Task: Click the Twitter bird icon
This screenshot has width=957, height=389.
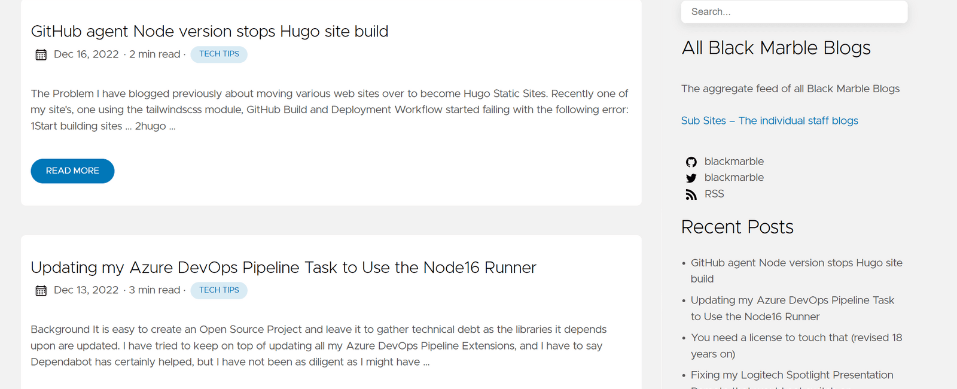Action: point(691,178)
